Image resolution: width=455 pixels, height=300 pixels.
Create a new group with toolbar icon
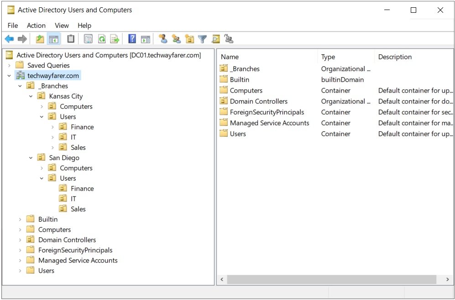coord(176,39)
